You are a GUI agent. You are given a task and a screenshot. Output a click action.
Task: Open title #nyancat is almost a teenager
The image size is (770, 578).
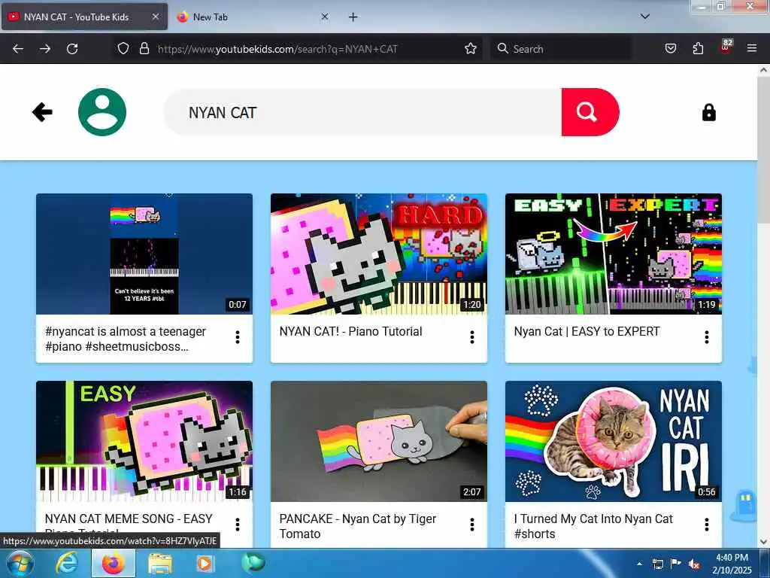click(126, 339)
